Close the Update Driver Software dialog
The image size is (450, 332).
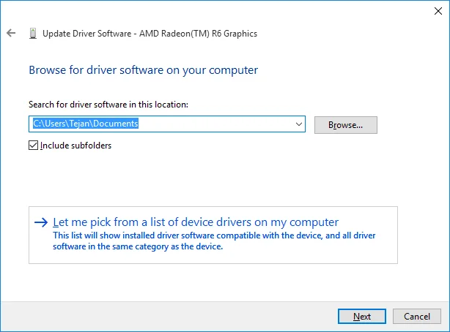click(438, 11)
